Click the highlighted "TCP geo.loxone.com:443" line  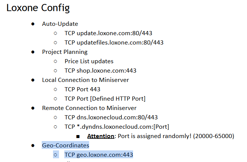coord(98,155)
